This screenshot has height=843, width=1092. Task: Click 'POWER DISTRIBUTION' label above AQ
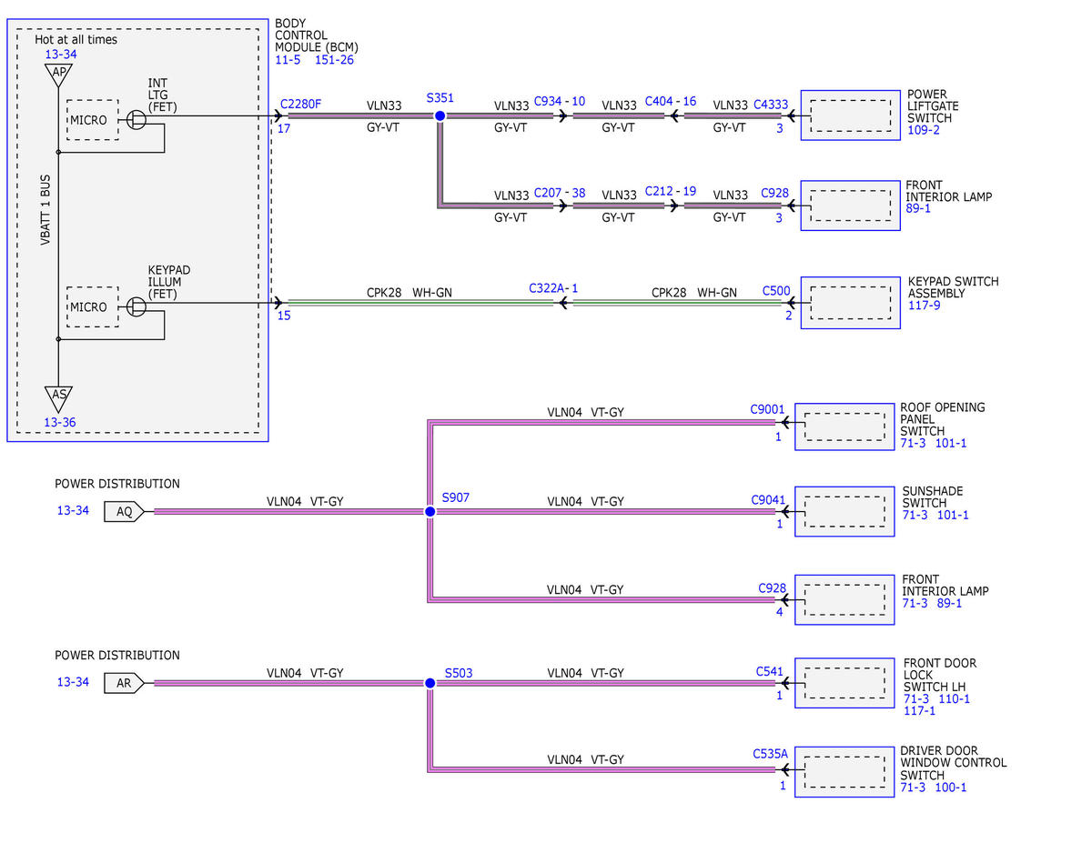tap(117, 484)
